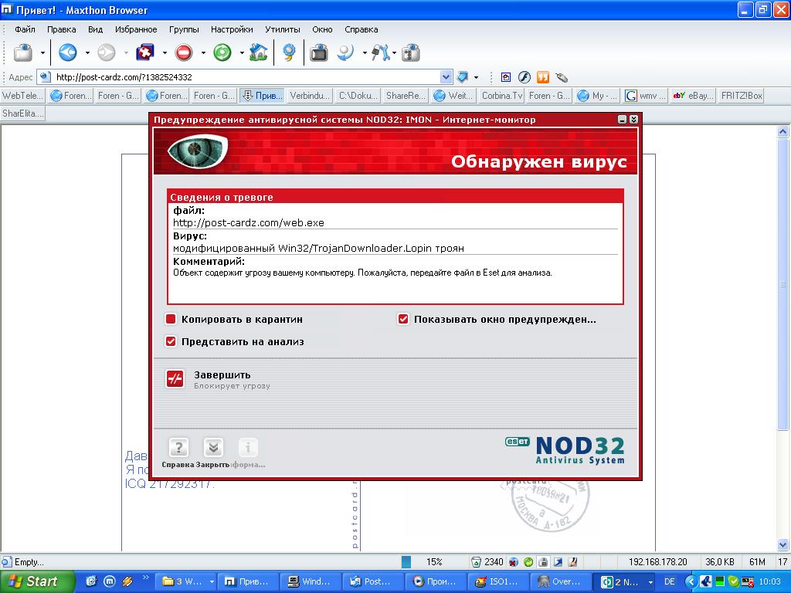This screenshot has height=593, width=791.
Task: Click the Закрыть double-chevron icon
Action: tap(213, 448)
